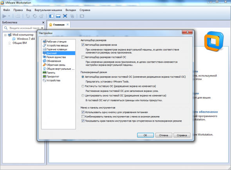Select Общие ВМ in the library tree
This screenshot has height=170, width=231.
tap(20, 43)
